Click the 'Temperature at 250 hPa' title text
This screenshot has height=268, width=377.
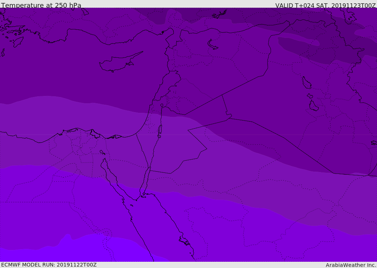point(41,5)
